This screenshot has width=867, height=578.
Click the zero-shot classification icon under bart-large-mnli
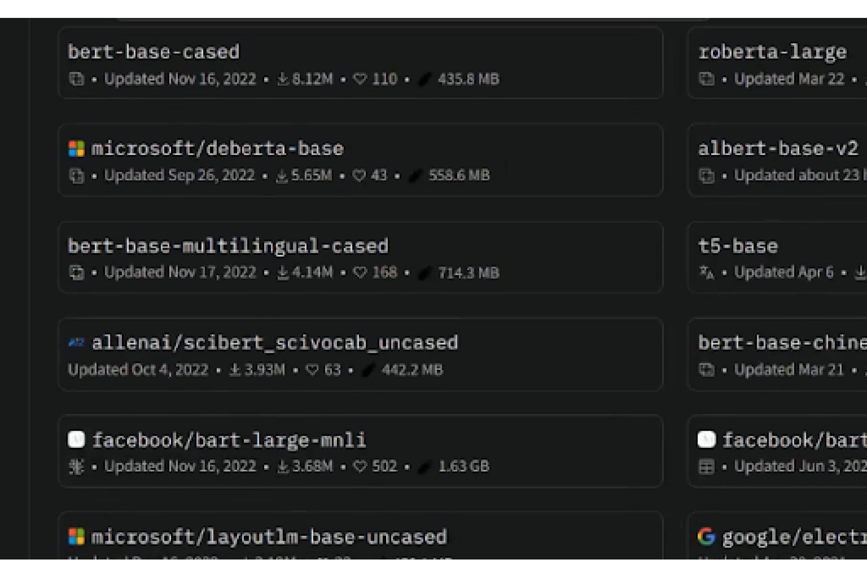pyautogui.click(x=76, y=466)
